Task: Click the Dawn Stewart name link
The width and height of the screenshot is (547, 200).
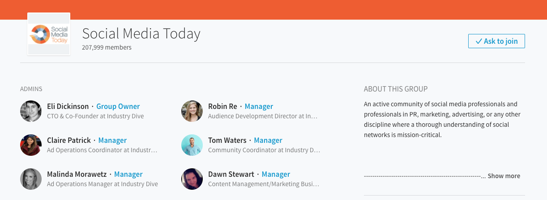Action: coord(231,174)
